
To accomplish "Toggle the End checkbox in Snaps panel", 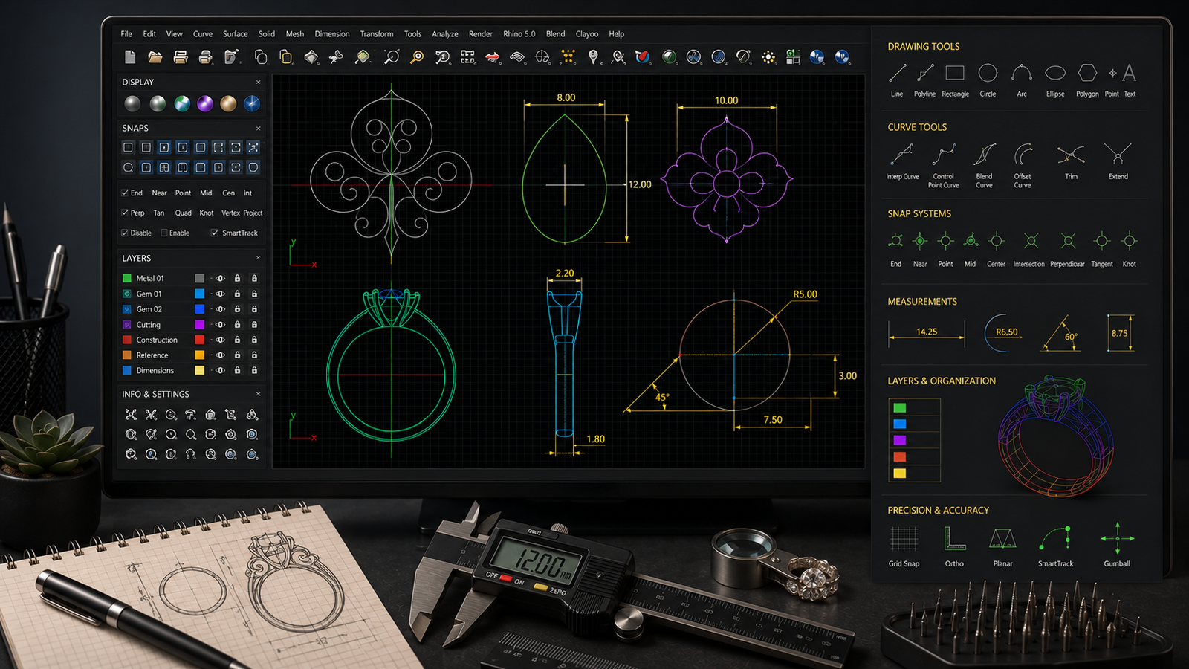I will [x=125, y=193].
